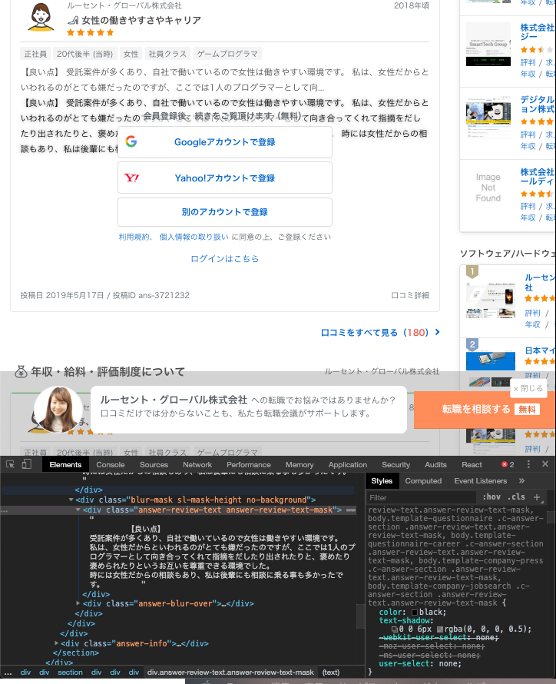Open DevTools customize menu (three dots)
This screenshot has height=684, width=556.
click(528, 464)
